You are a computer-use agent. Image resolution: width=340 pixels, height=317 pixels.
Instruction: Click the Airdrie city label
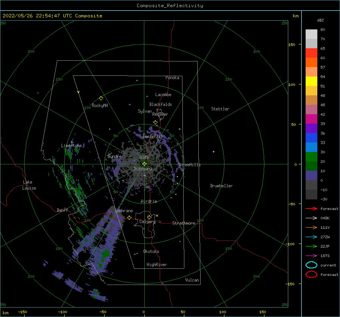pyautogui.click(x=149, y=201)
